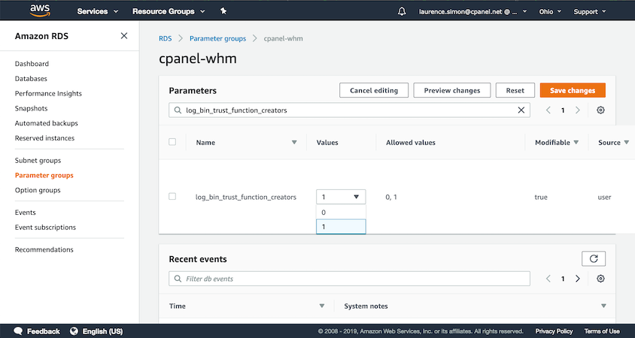Go to RDS breadcrumb link
The height and width of the screenshot is (338, 635).
(x=166, y=39)
